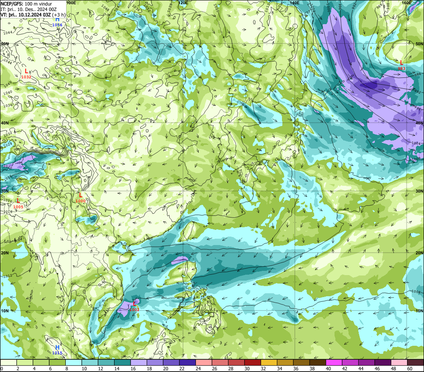Click the red L 1000 low-pressure marker
The height and width of the screenshot is (372, 424).
80,198
